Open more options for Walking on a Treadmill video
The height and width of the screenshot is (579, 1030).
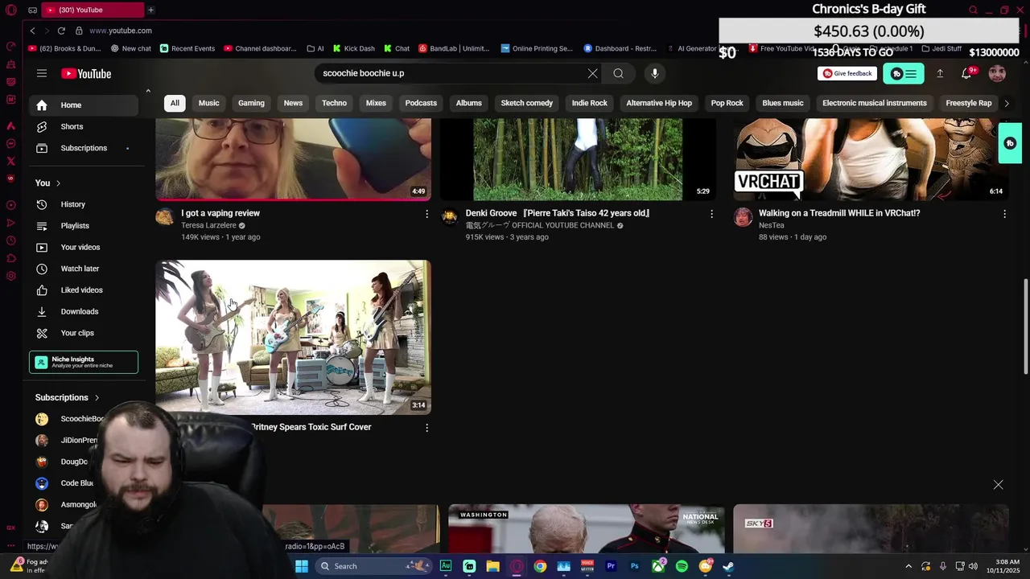(1004, 213)
